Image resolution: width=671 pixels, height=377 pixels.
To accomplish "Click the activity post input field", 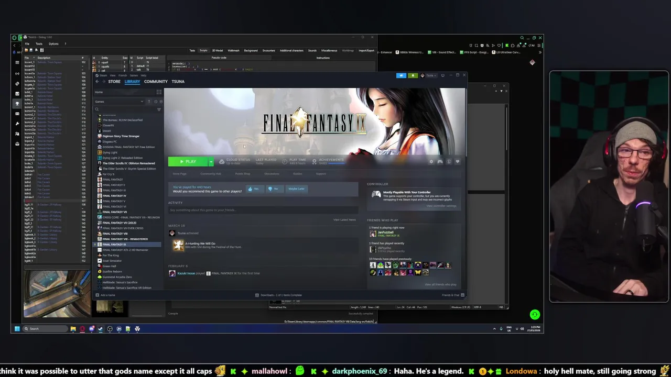I will 262,210.
